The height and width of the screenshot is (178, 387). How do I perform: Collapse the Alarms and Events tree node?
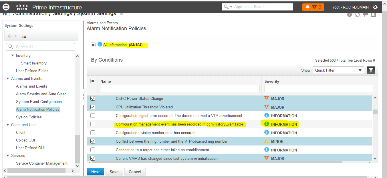(x=8, y=78)
